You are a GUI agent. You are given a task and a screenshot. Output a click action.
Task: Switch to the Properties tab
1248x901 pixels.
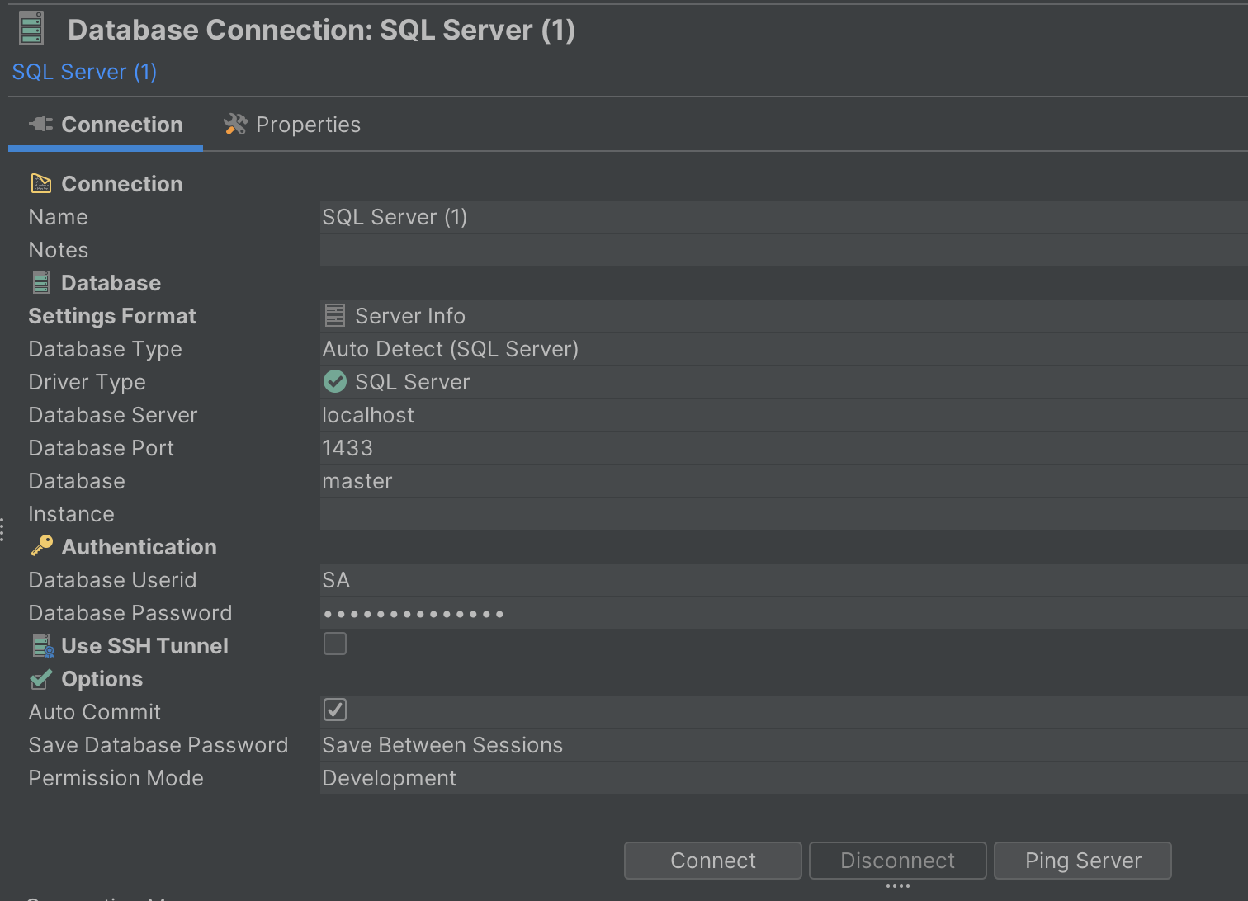click(308, 124)
